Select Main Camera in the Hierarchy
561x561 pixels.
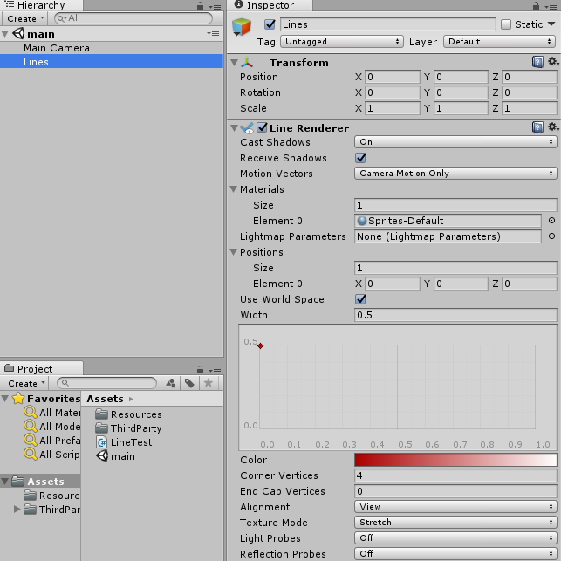[x=57, y=48]
